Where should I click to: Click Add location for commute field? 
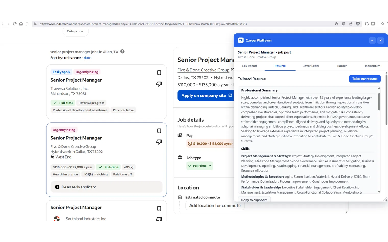(215, 206)
